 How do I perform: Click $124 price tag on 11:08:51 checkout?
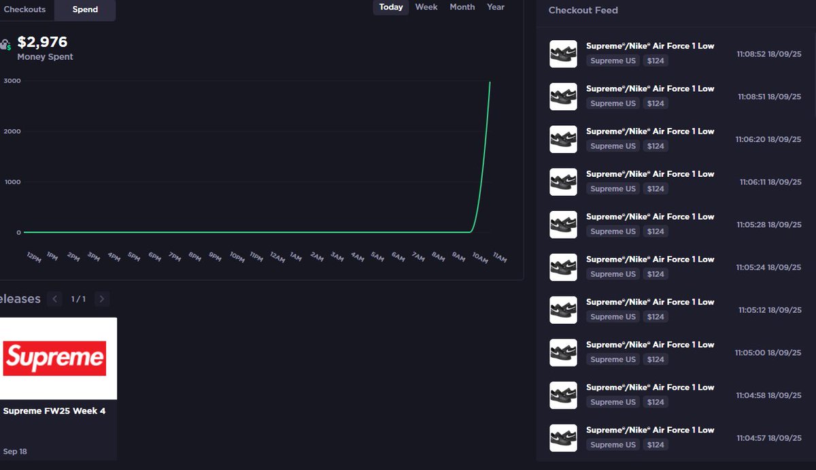click(x=656, y=103)
